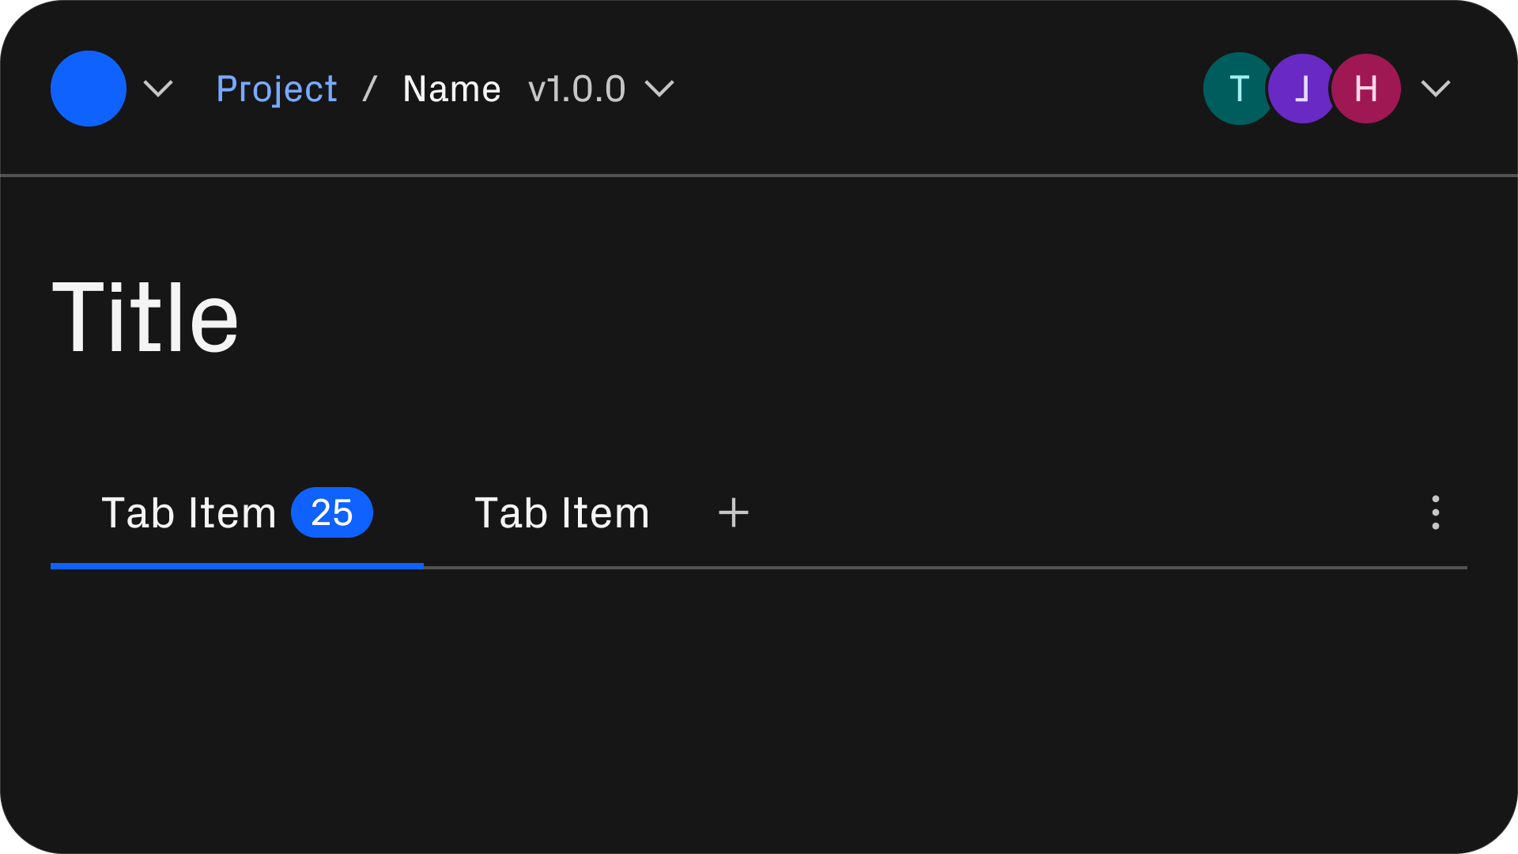Click the v1.0.0 version label
The height and width of the screenshot is (854, 1518).
click(577, 89)
